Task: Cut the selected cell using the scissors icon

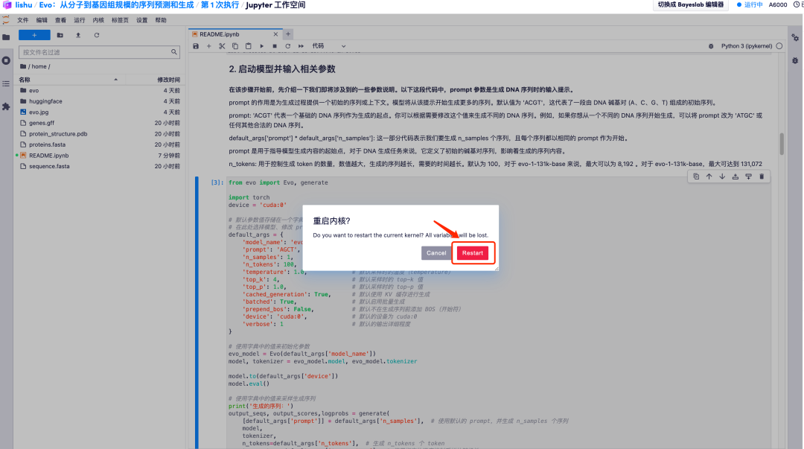Action: point(221,46)
